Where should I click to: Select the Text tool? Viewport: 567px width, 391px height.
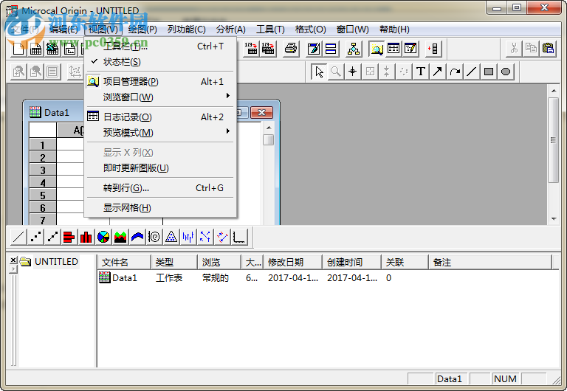421,72
